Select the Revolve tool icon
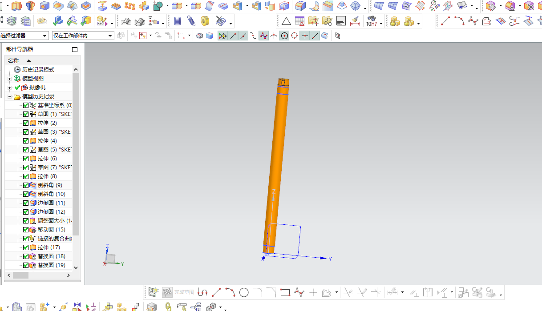Image resolution: width=542 pixels, height=311 pixels. coord(30,6)
